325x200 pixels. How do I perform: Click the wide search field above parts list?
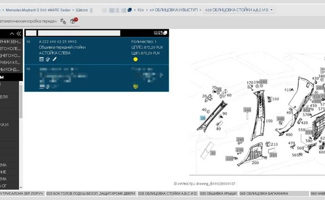click(x=79, y=33)
